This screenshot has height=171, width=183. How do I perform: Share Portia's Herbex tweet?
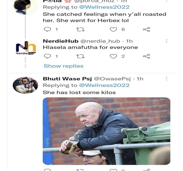click(146, 29)
